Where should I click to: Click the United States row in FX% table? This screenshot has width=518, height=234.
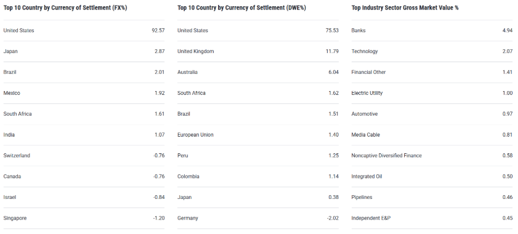(x=84, y=30)
